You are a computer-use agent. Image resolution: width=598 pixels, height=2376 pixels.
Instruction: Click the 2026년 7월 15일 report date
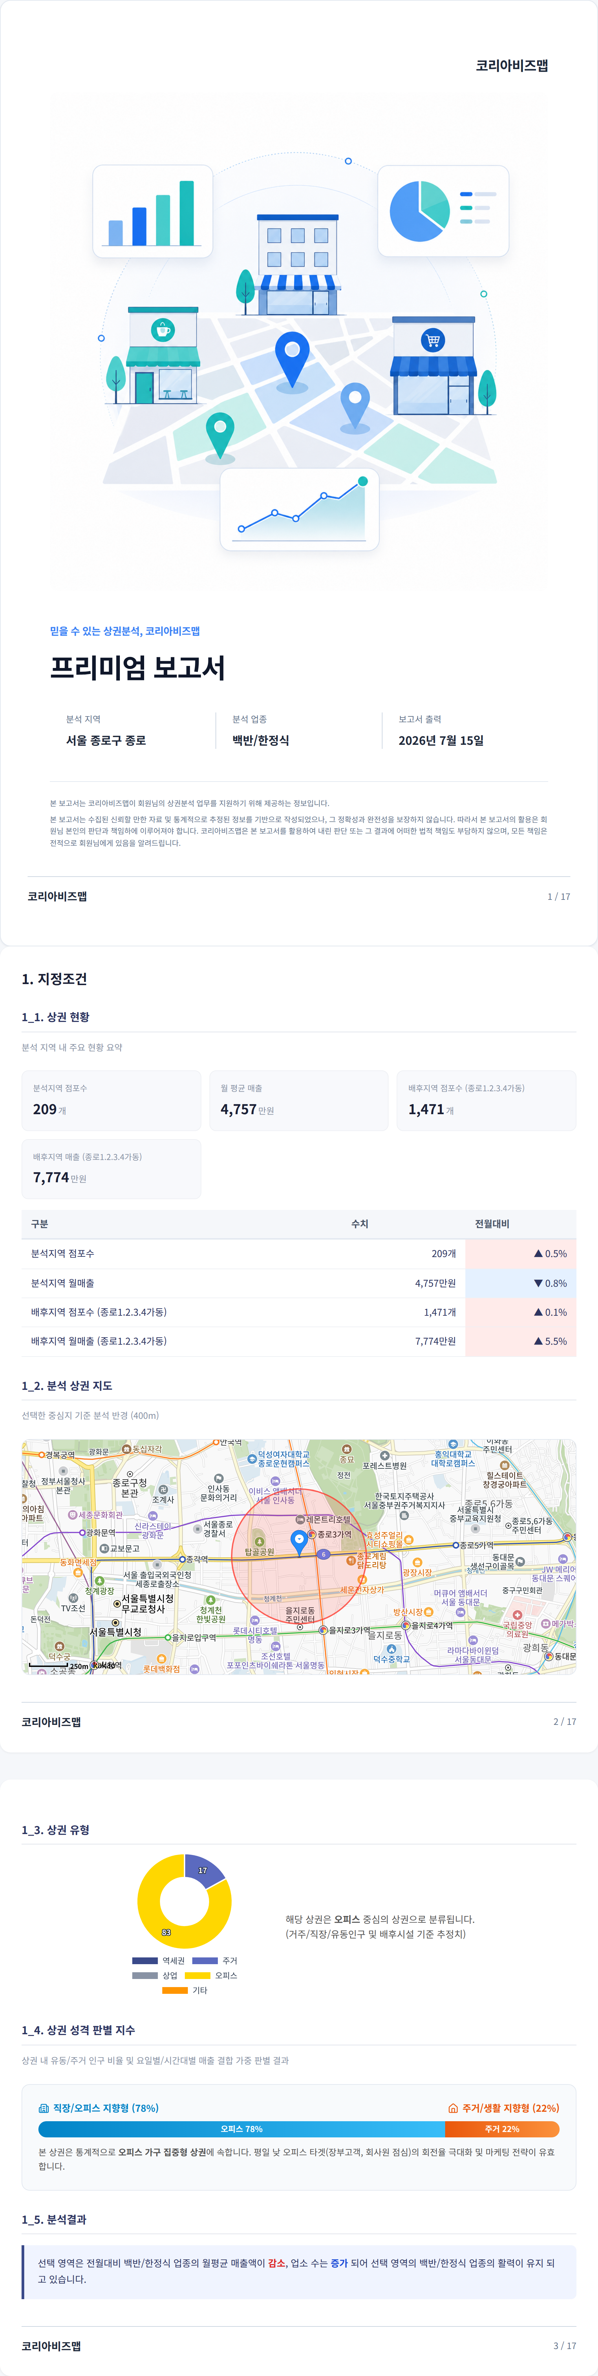point(441,741)
